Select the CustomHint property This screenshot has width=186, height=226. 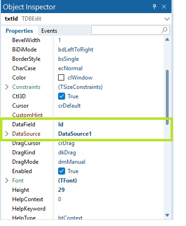pos(27,115)
